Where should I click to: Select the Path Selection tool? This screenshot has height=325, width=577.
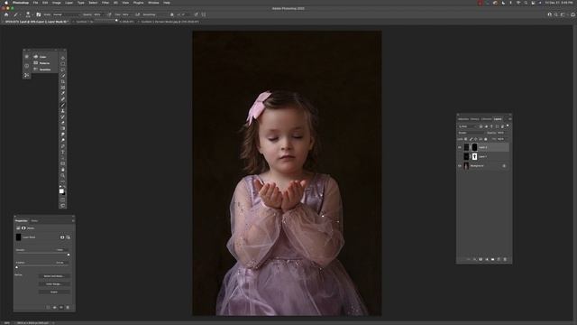click(x=63, y=158)
